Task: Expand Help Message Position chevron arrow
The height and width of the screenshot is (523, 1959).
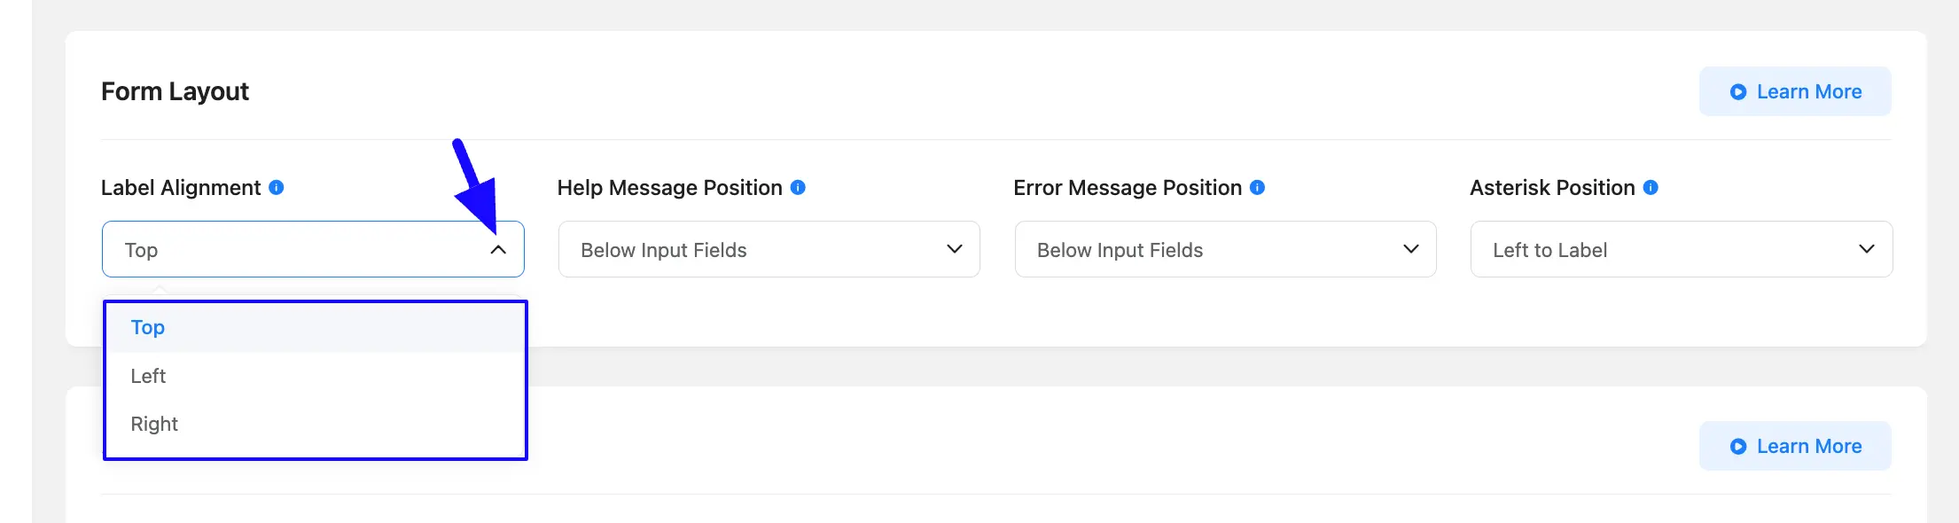Action: tap(955, 249)
